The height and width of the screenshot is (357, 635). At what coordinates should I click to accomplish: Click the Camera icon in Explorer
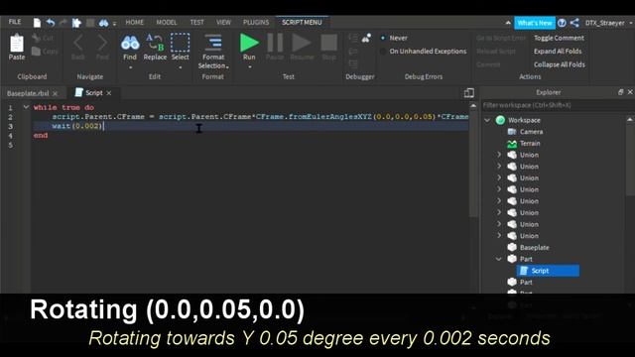coord(512,132)
